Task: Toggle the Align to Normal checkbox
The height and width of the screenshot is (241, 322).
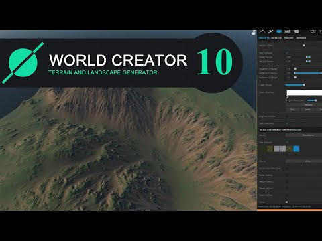Action: (x=287, y=116)
